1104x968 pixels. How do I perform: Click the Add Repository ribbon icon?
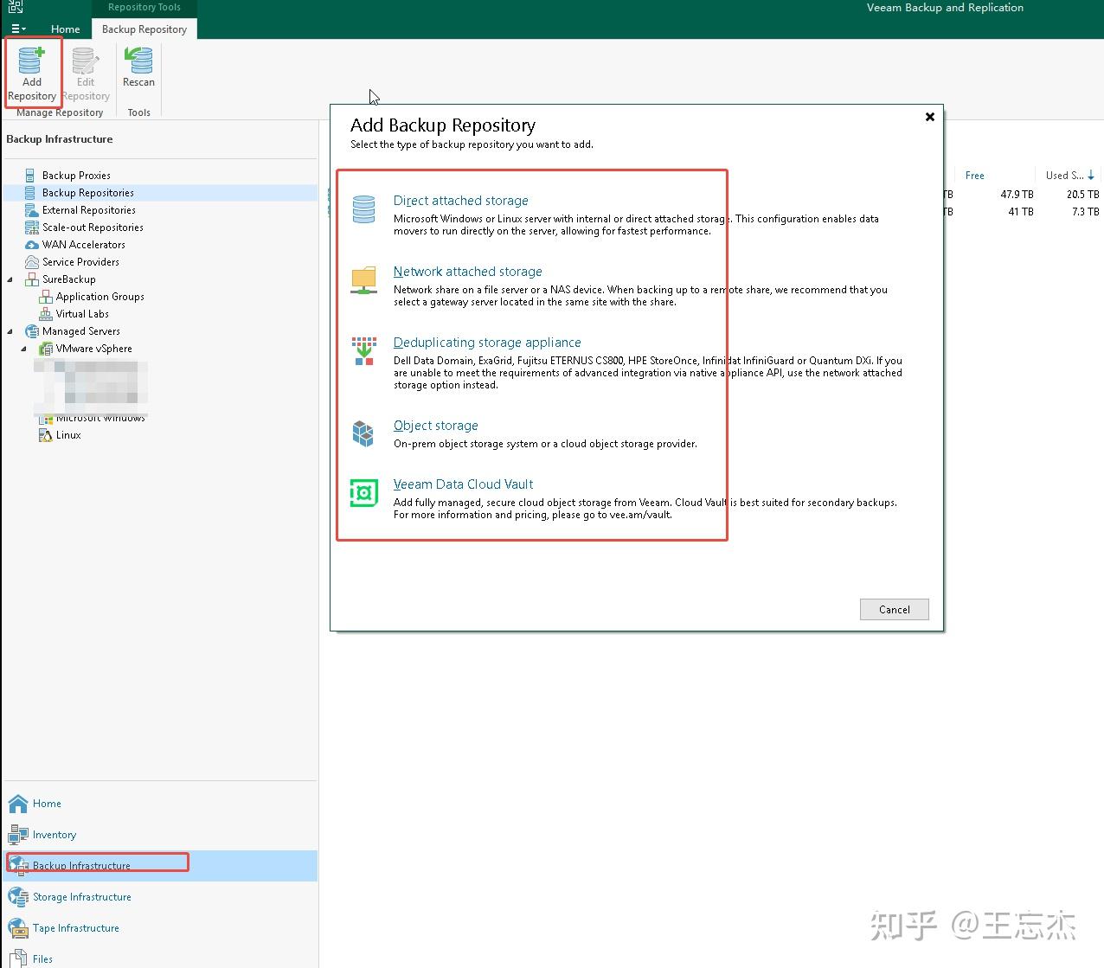(31, 61)
